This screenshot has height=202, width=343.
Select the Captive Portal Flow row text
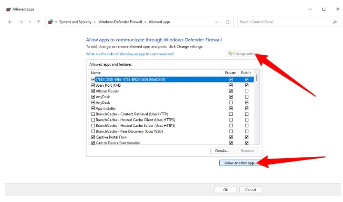tap(111, 137)
